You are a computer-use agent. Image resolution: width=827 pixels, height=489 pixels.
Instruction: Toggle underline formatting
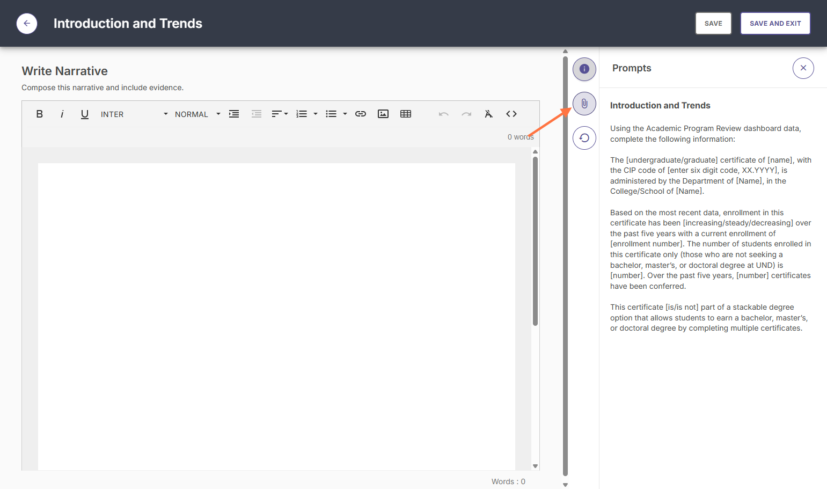(x=85, y=114)
